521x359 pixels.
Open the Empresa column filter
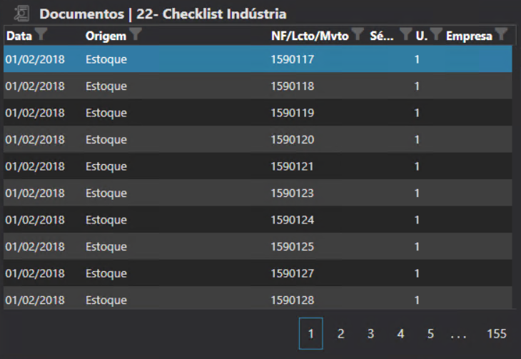[x=502, y=34]
